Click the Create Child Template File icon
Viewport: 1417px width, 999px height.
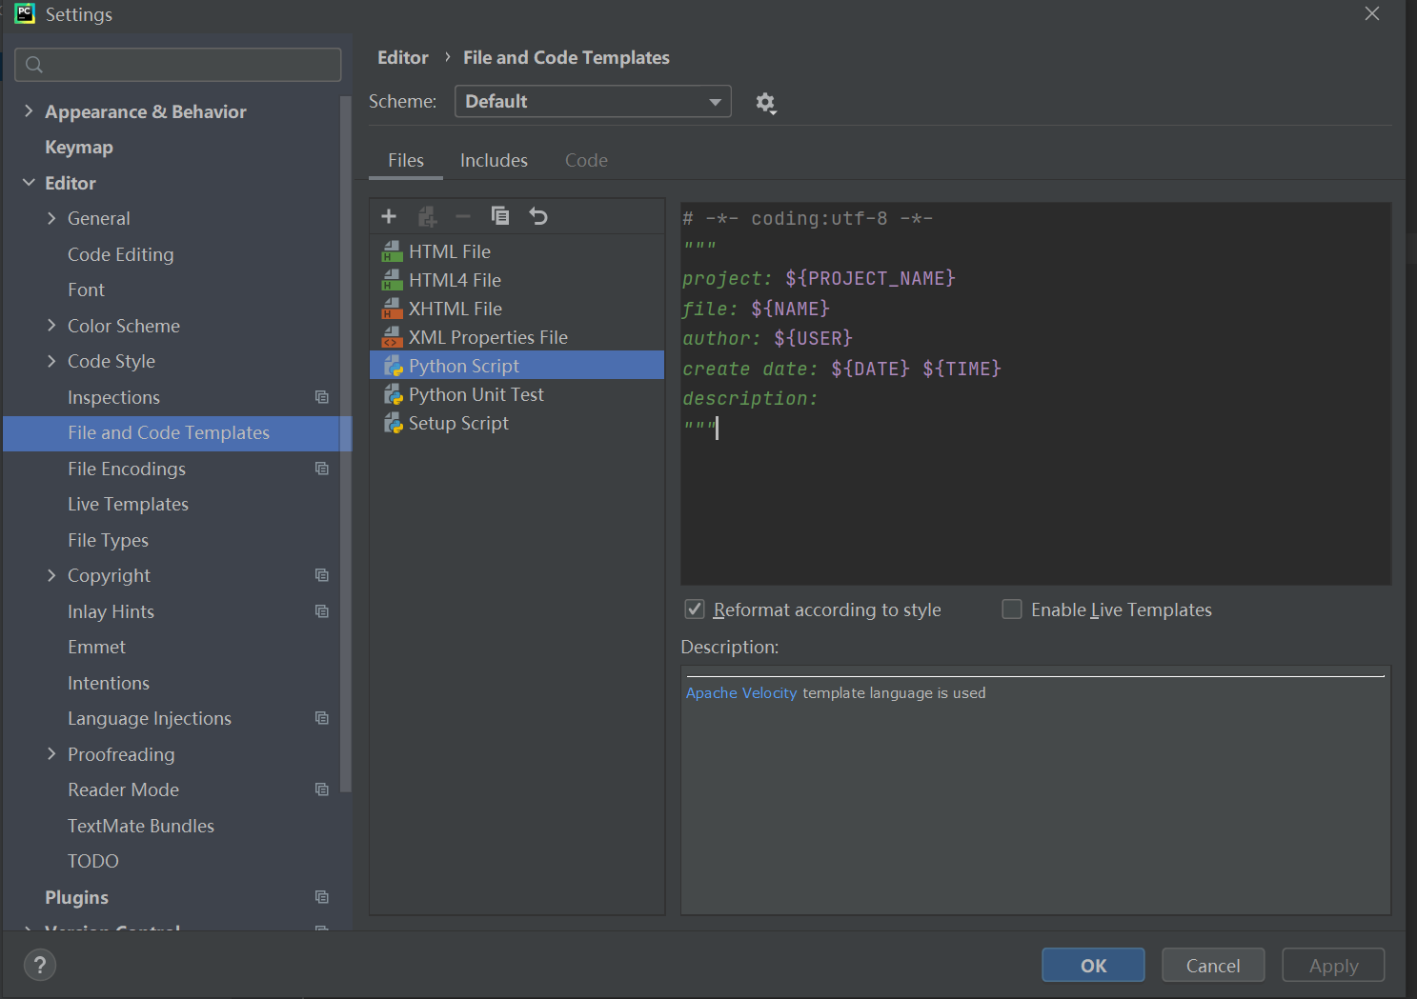tap(427, 216)
